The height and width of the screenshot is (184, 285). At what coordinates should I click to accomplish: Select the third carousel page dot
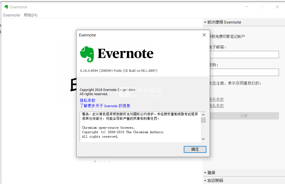(104, 161)
